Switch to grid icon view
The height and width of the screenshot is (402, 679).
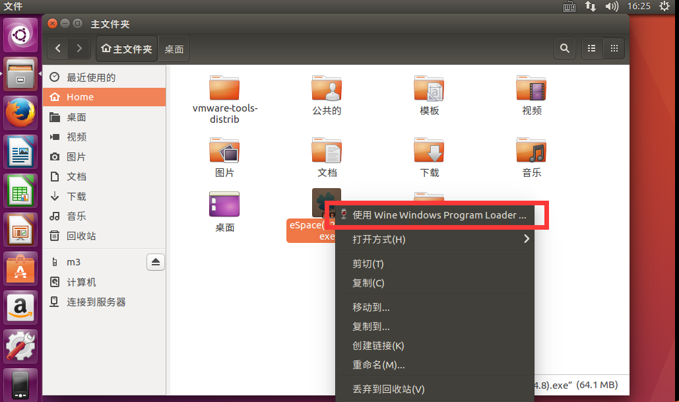click(614, 49)
